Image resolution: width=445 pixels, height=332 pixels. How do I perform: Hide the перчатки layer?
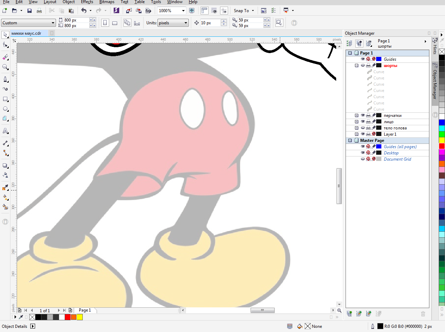363,116
